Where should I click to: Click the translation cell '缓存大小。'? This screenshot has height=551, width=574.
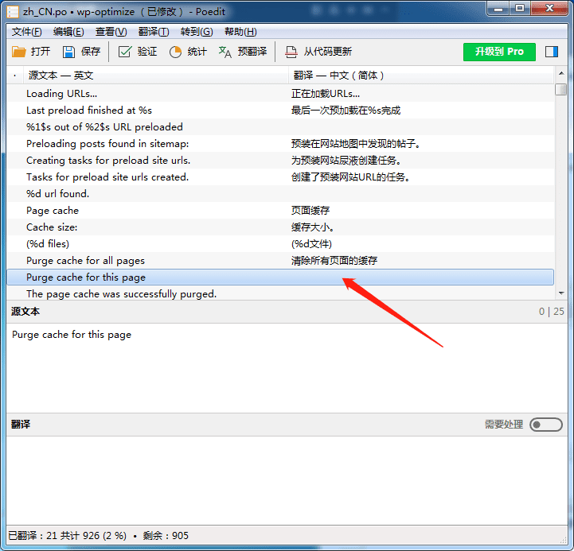coord(313,227)
